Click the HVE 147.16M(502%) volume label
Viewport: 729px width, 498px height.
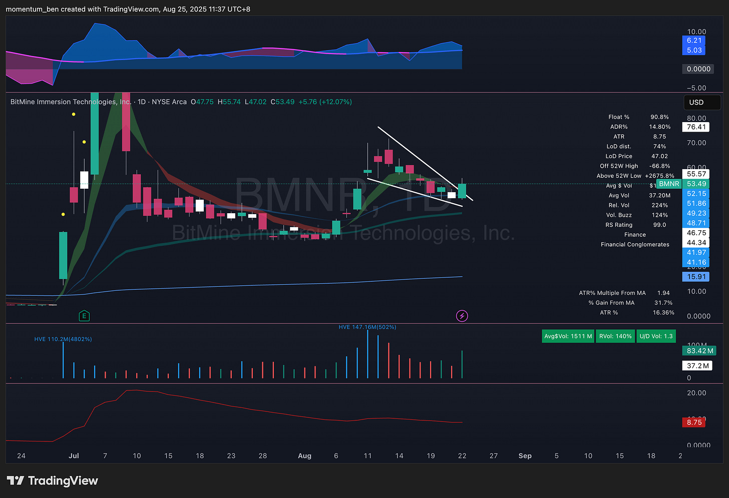pos(368,327)
